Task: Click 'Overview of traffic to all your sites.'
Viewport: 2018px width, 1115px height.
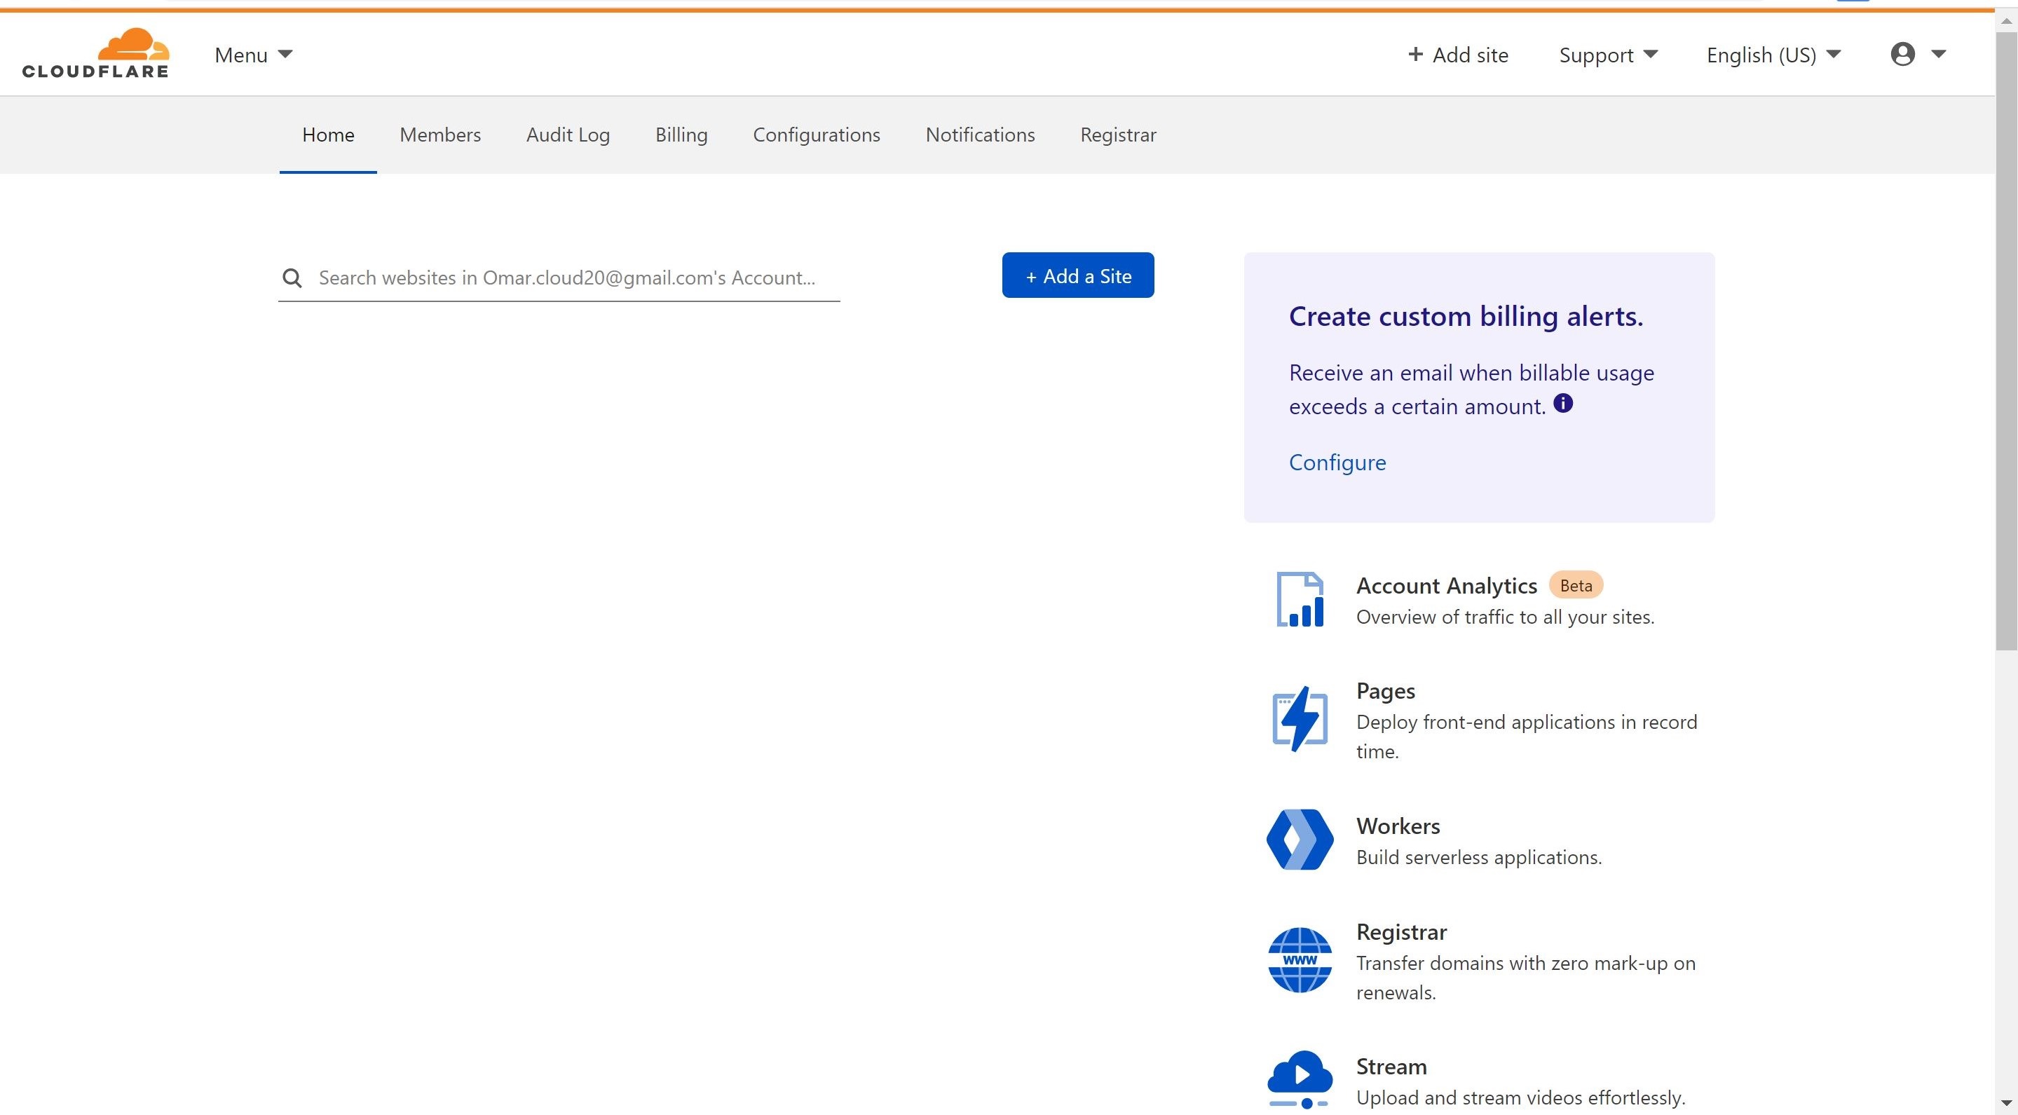Action: (1505, 617)
